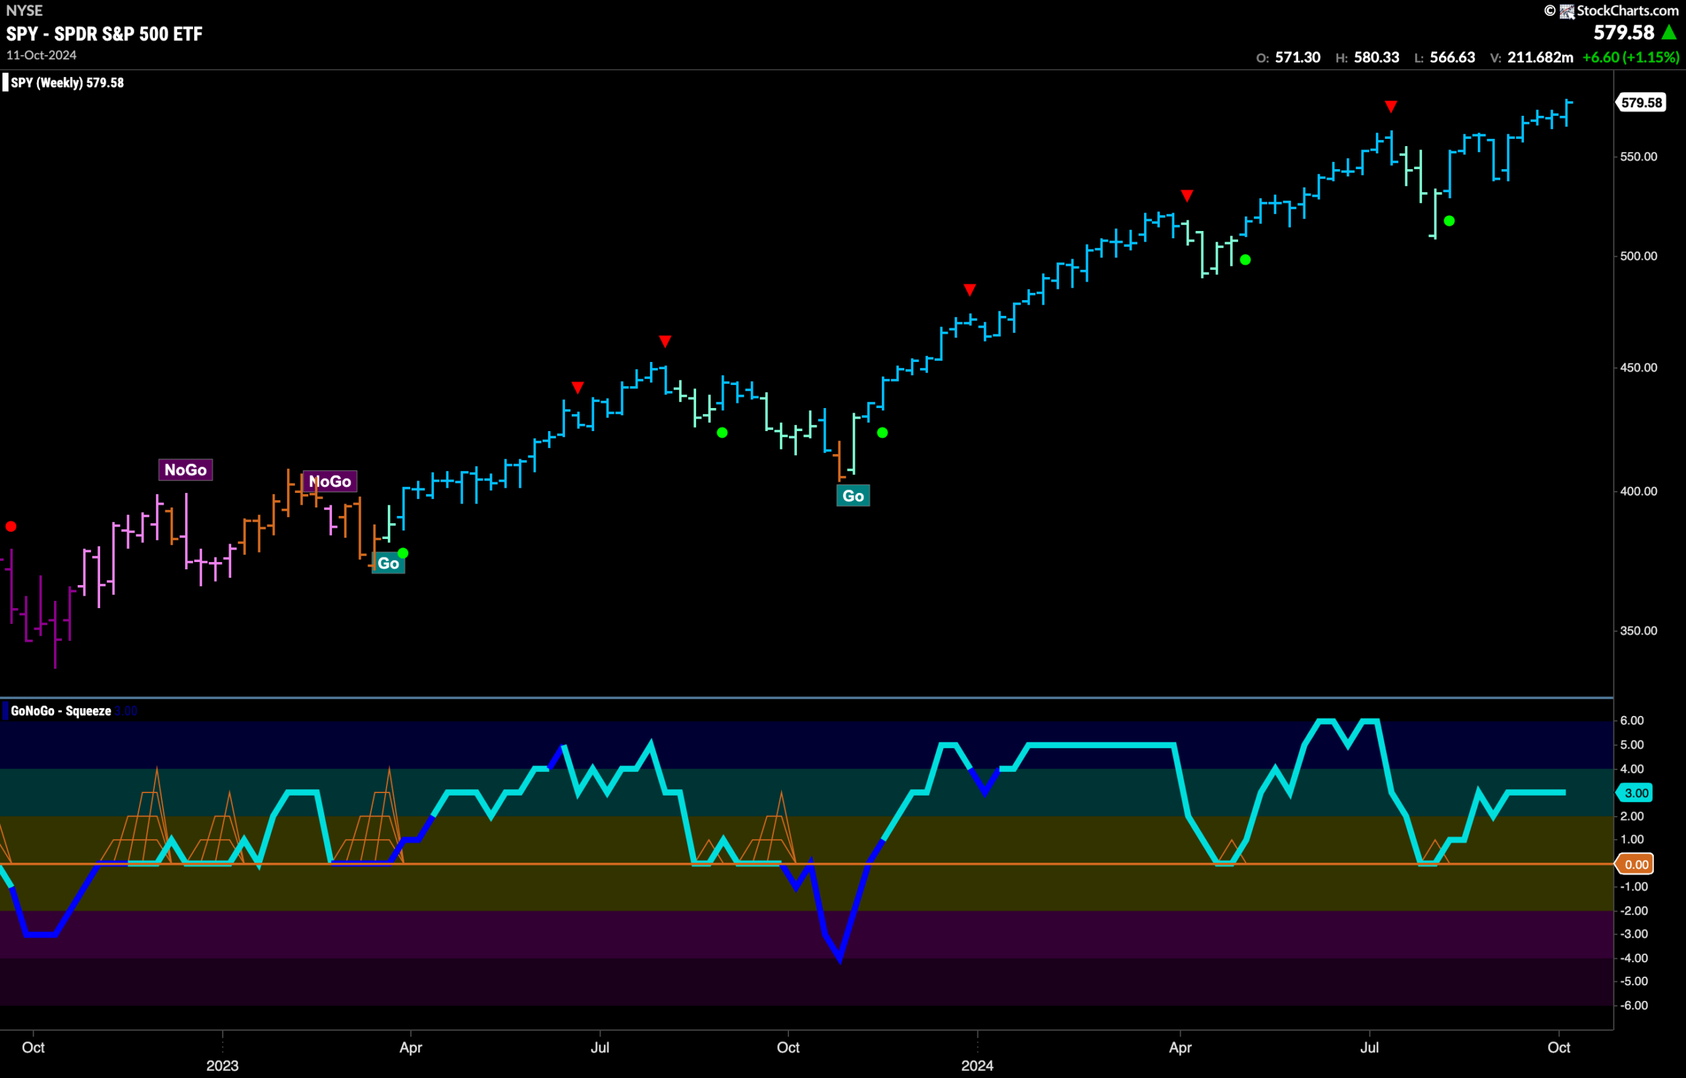The width and height of the screenshot is (1686, 1078).
Task: Click the green dot near the April 2024 pullback
Action: 1245,260
